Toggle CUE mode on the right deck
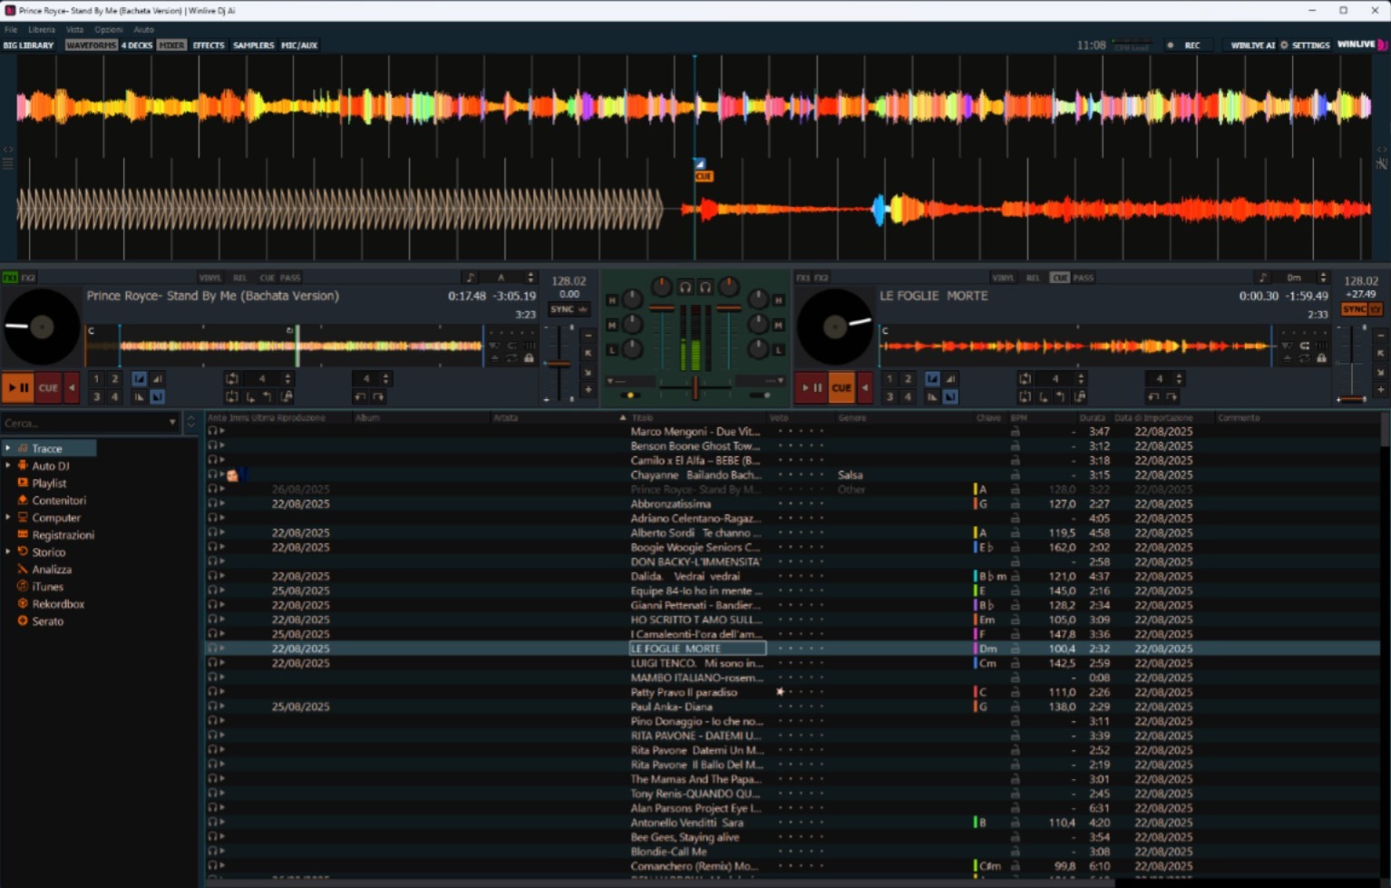 [x=1059, y=278]
